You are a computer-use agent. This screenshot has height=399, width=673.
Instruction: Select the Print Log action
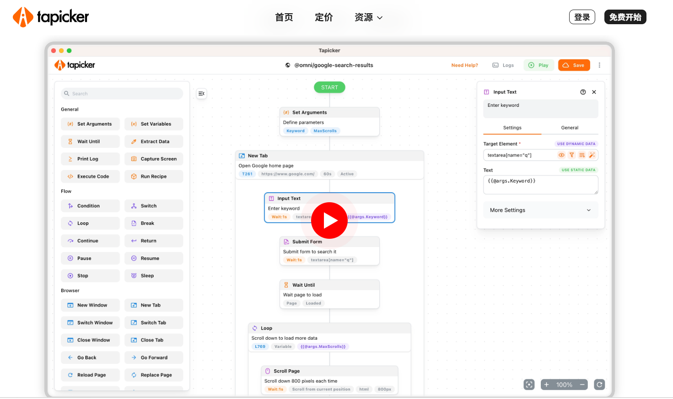90,159
